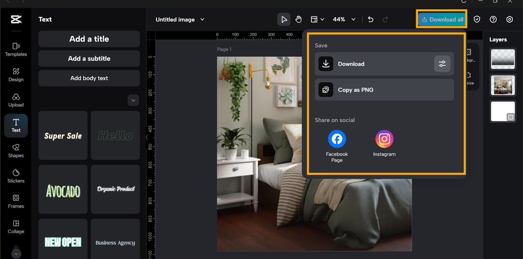Open the help question mark icon

click(x=493, y=19)
